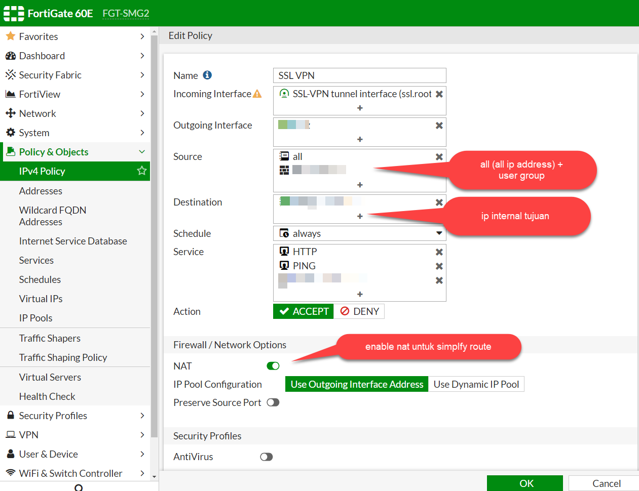639x491 pixels.
Task: Expand the Security Fabric chevron
Action: click(x=142, y=75)
